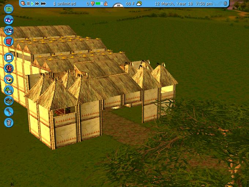Open the park map overview icon
Image resolution: width=249 pixels, height=187 pixels.
[x=9, y=9]
